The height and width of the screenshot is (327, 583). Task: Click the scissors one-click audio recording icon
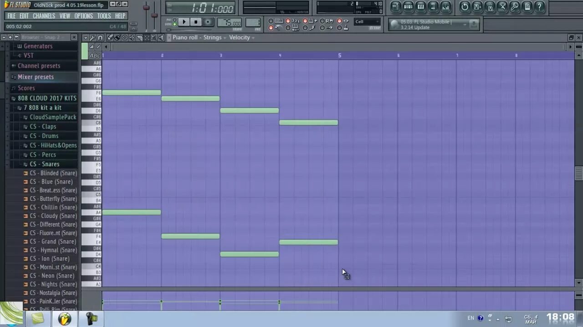[x=502, y=6]
